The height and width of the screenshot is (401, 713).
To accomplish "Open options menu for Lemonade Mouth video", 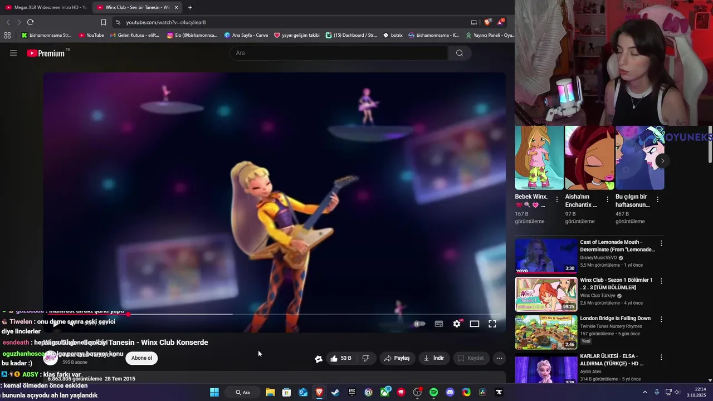I will 661,243.
